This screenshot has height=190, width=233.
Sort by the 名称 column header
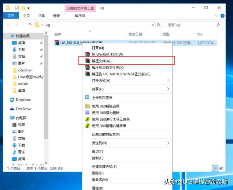click(58, 34)
